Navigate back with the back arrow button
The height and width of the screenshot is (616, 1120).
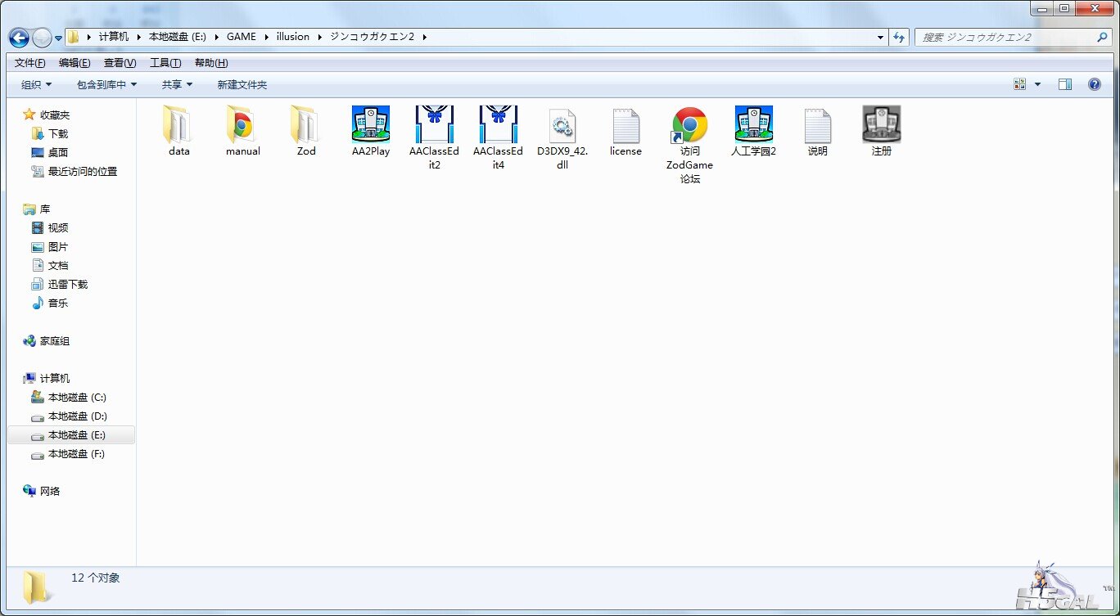click(19, 38)
